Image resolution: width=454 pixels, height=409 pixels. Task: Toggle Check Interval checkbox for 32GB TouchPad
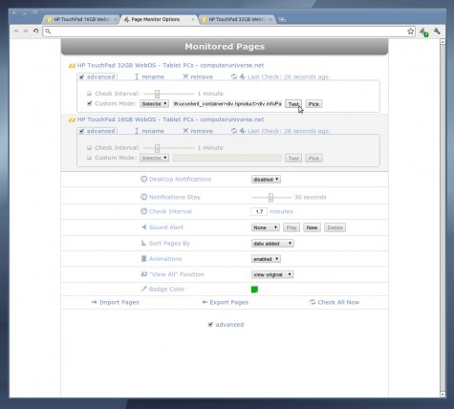tap(89, 94)
